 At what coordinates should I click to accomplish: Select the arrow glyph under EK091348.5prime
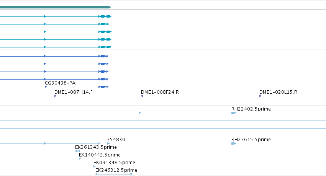[95, 166]
